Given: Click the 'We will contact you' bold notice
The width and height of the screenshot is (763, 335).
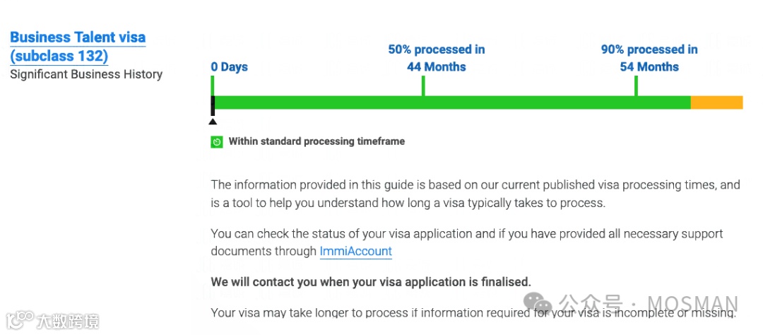Looking at the screenshot, I should 371,281.
